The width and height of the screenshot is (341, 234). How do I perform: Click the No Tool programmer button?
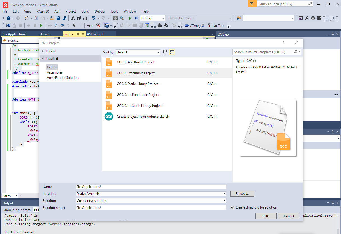click(x=216, y=25)
